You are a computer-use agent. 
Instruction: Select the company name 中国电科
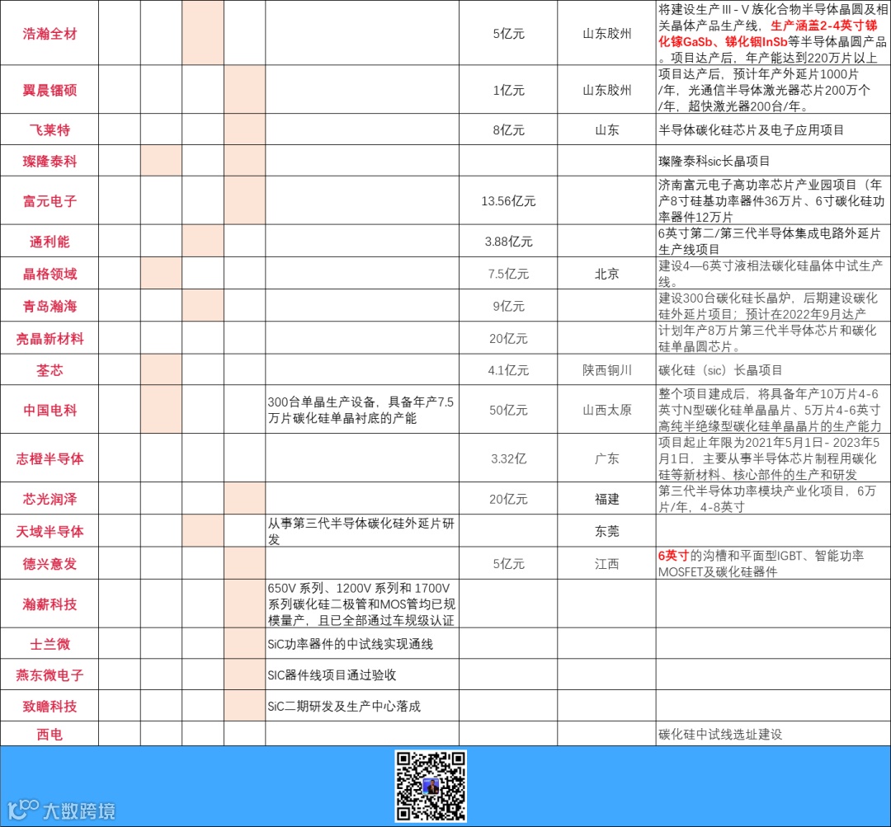(x=49, y=410)
